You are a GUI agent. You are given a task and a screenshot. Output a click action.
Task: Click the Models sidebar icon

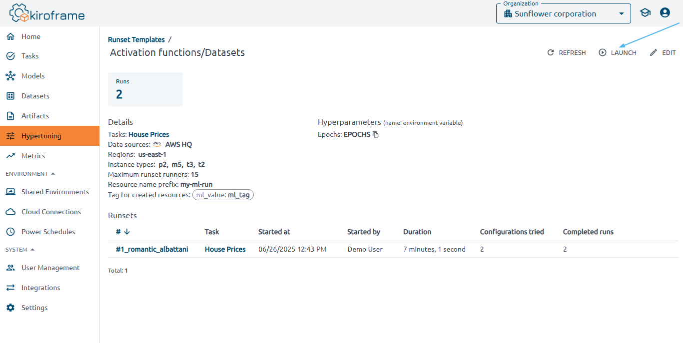pos(10,76)
